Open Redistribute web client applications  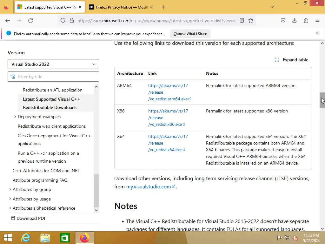[52, 126]
